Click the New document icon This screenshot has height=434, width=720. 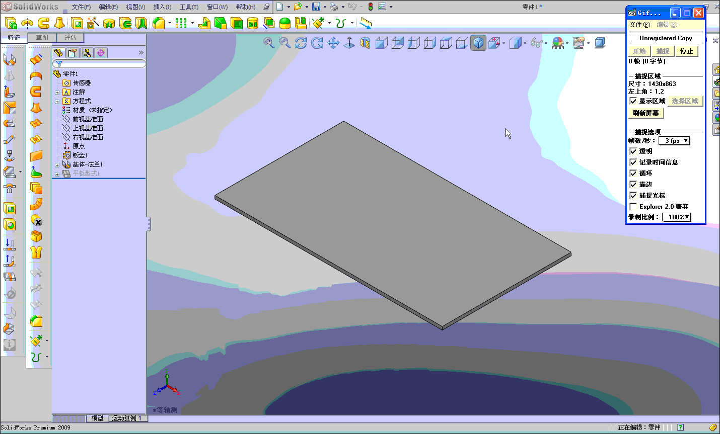pos(280,7)
